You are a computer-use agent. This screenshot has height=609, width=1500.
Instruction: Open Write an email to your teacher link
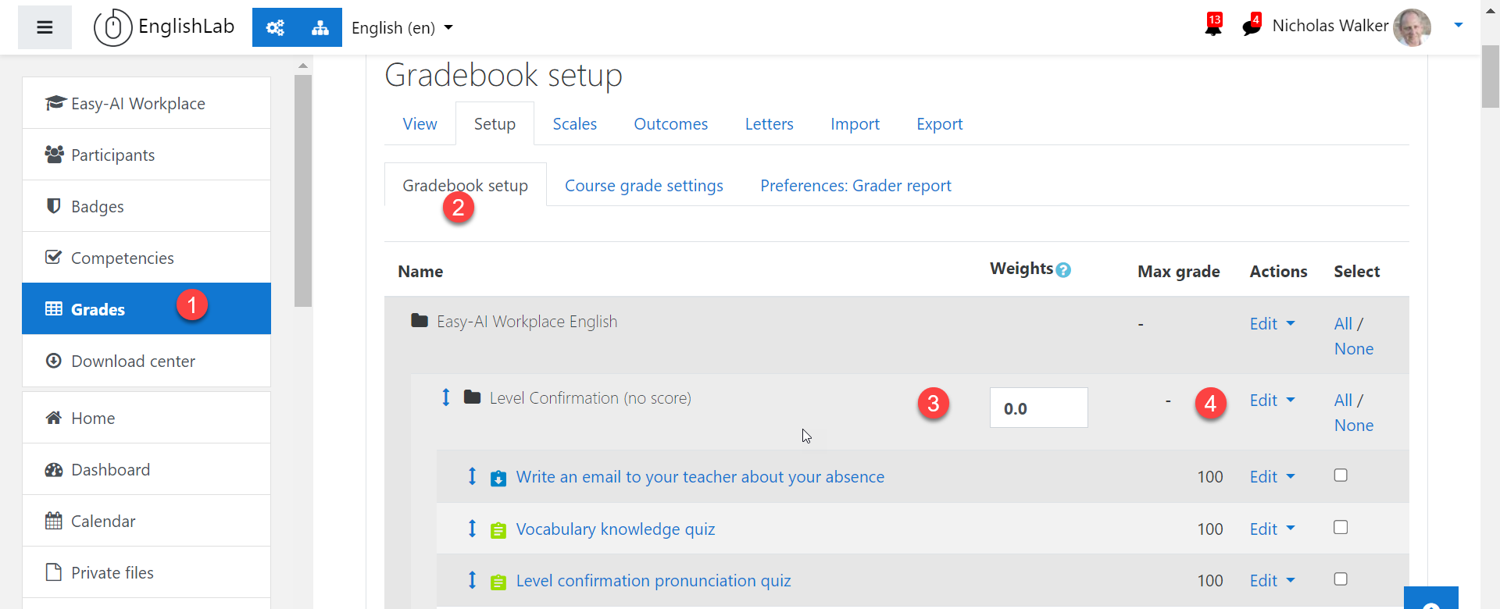[x=700, y=476]
